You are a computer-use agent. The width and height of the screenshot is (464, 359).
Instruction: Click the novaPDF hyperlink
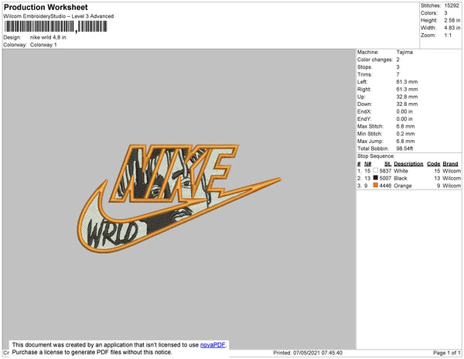pos(213,345)
